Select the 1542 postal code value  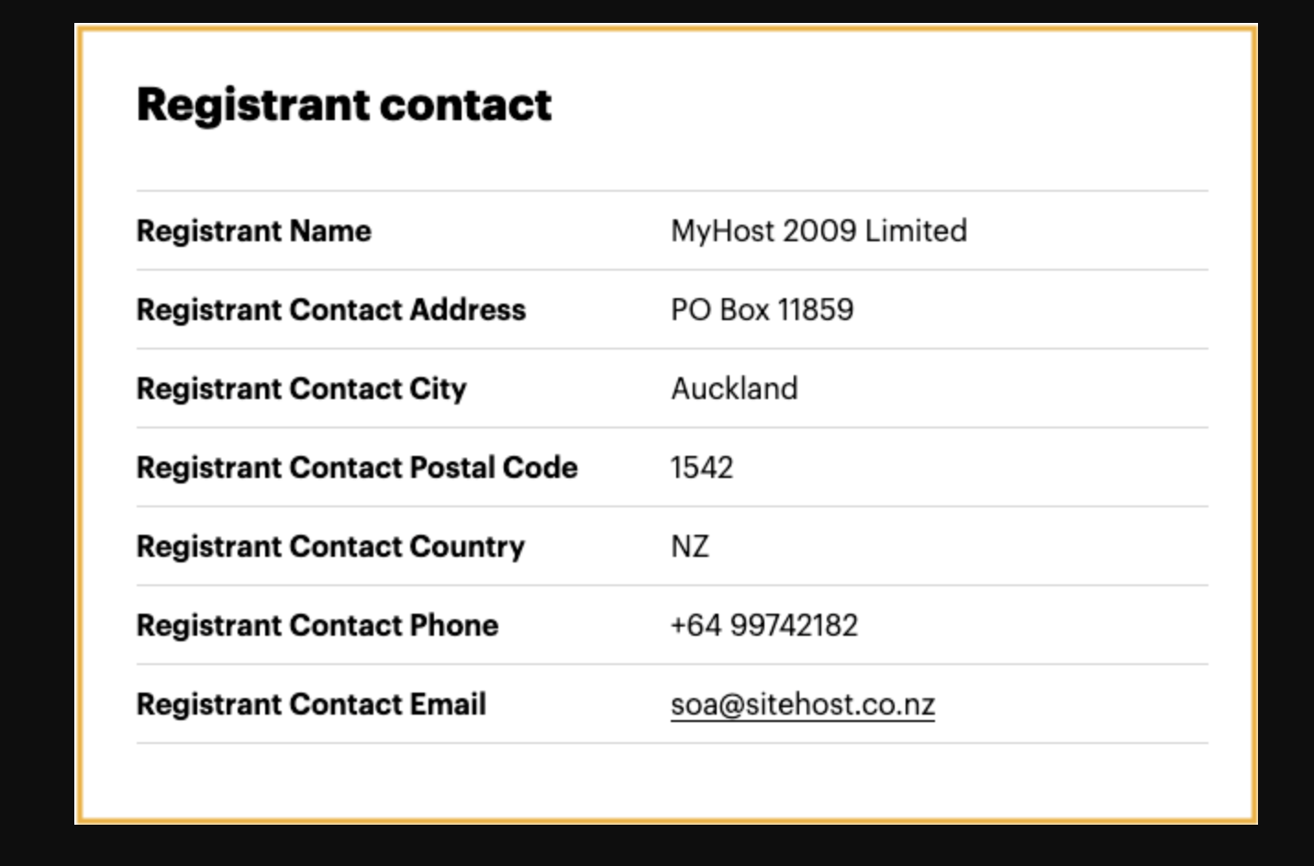tap(702, 468)
